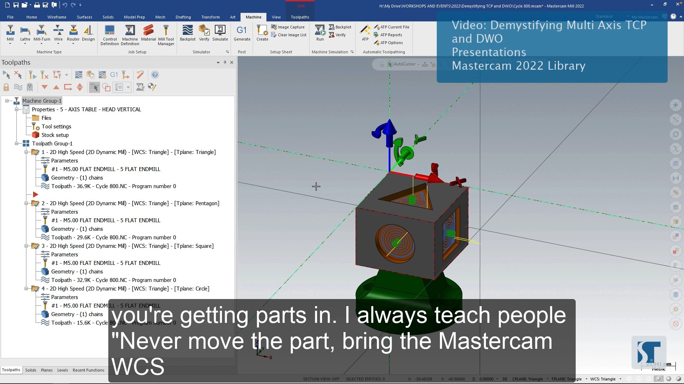This screenshot has height=384, width=684.
Task: Open Toolpaths panel options dropdown arrow
Action: [x=218, y=63]
